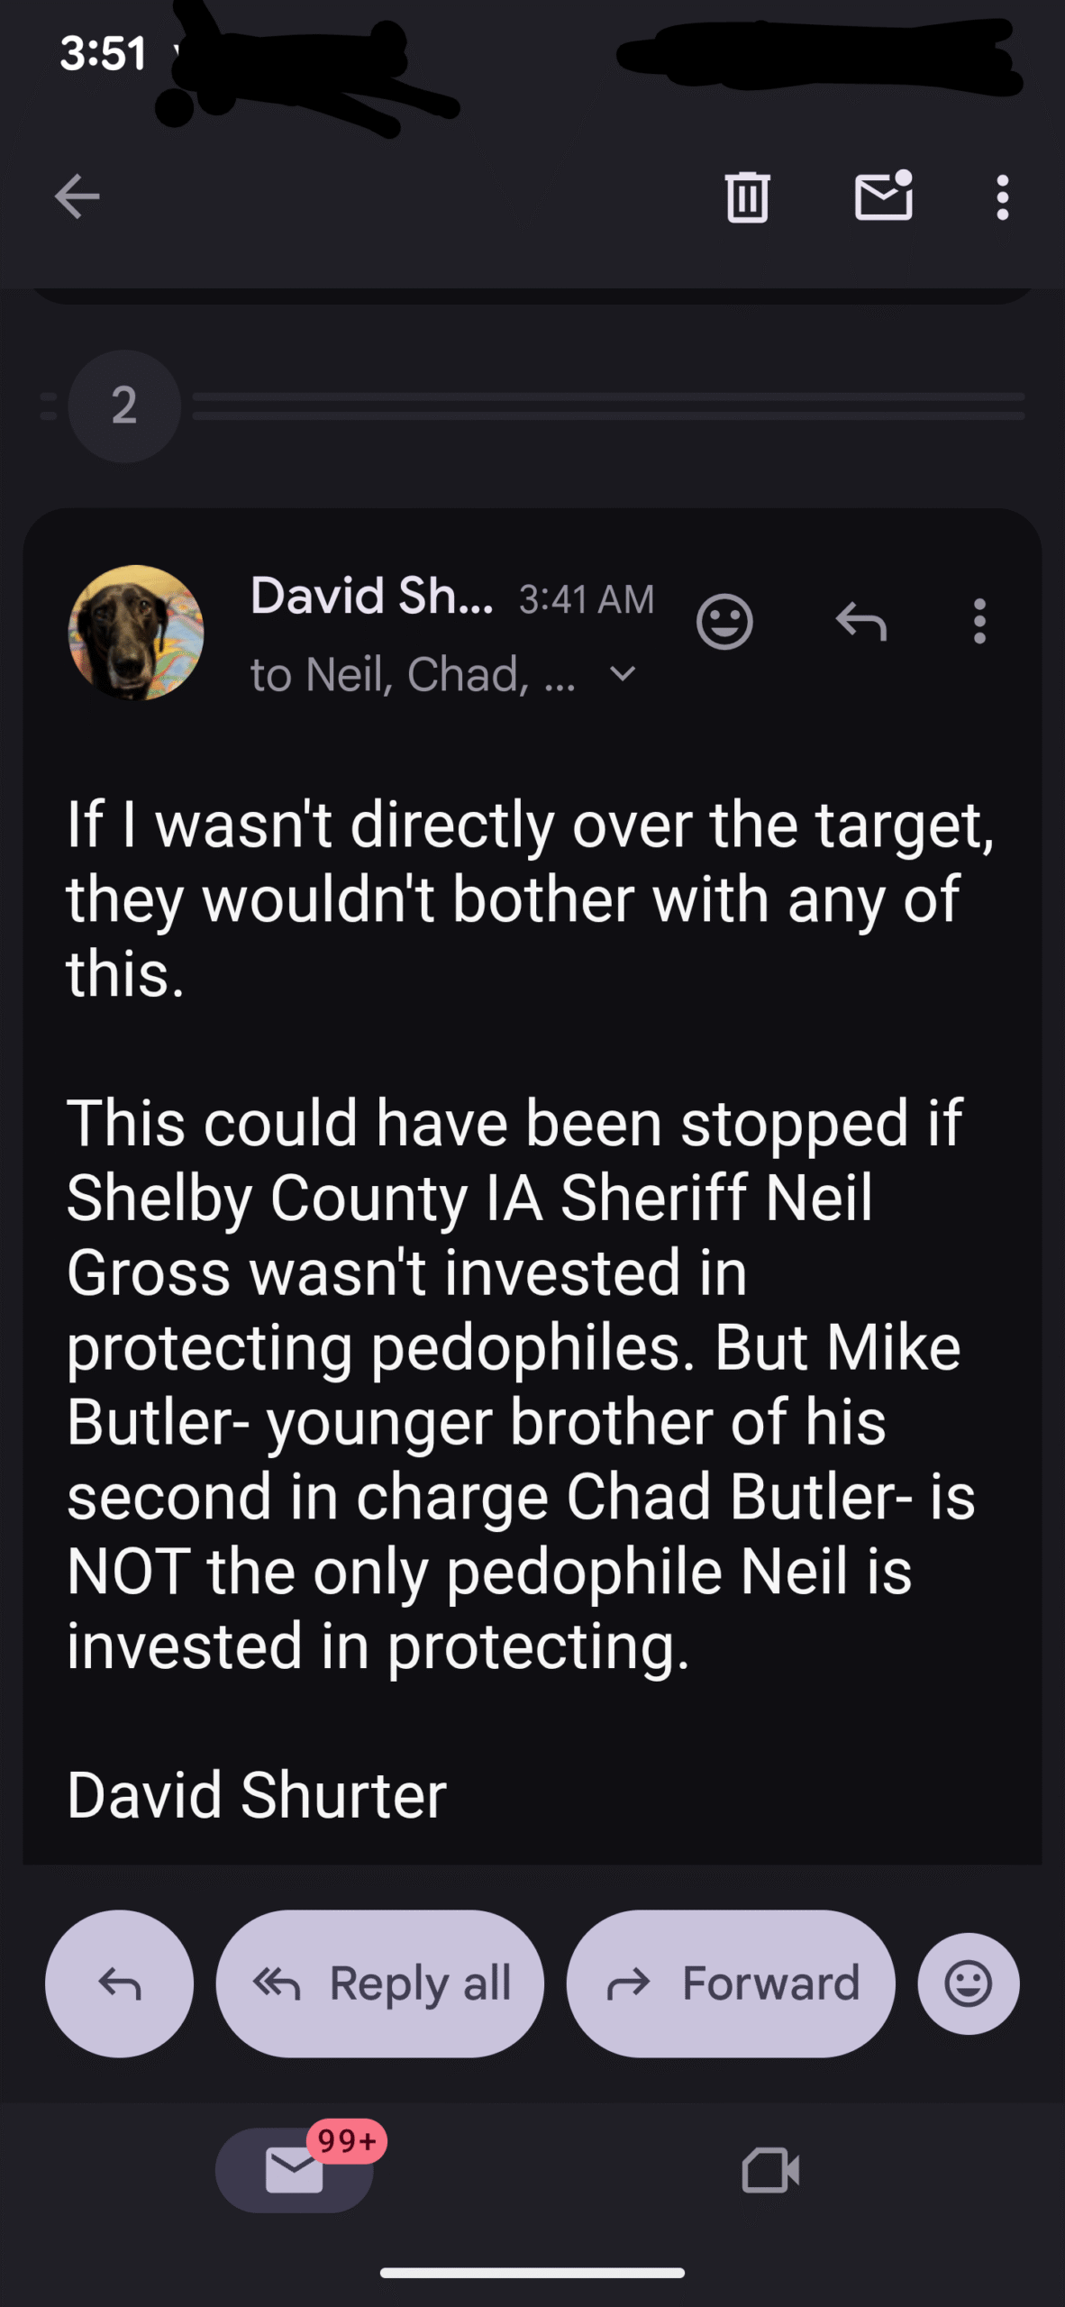Tap the round emoji button at bottom
Screen dimensions: 1065x2307
(968, 1983)
